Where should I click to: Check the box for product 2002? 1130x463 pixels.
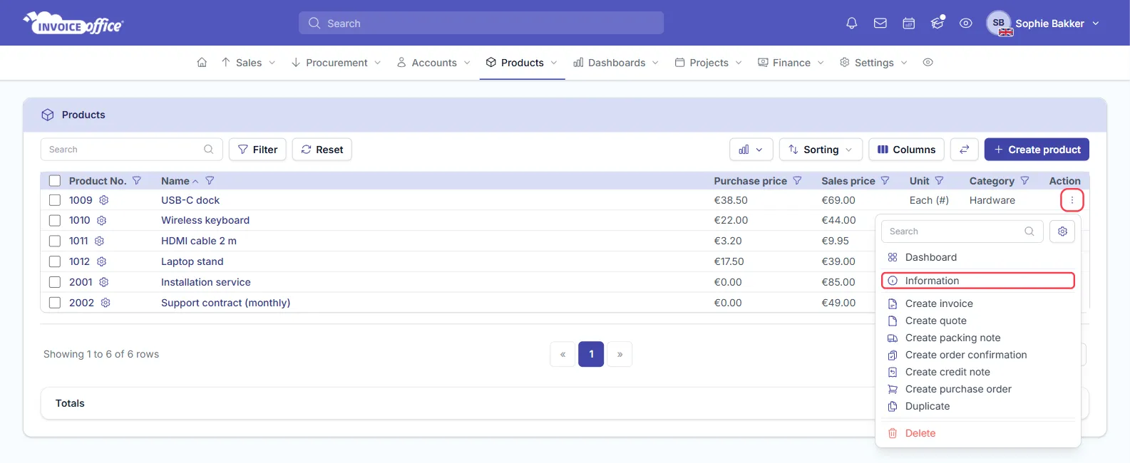click(55, 303)
